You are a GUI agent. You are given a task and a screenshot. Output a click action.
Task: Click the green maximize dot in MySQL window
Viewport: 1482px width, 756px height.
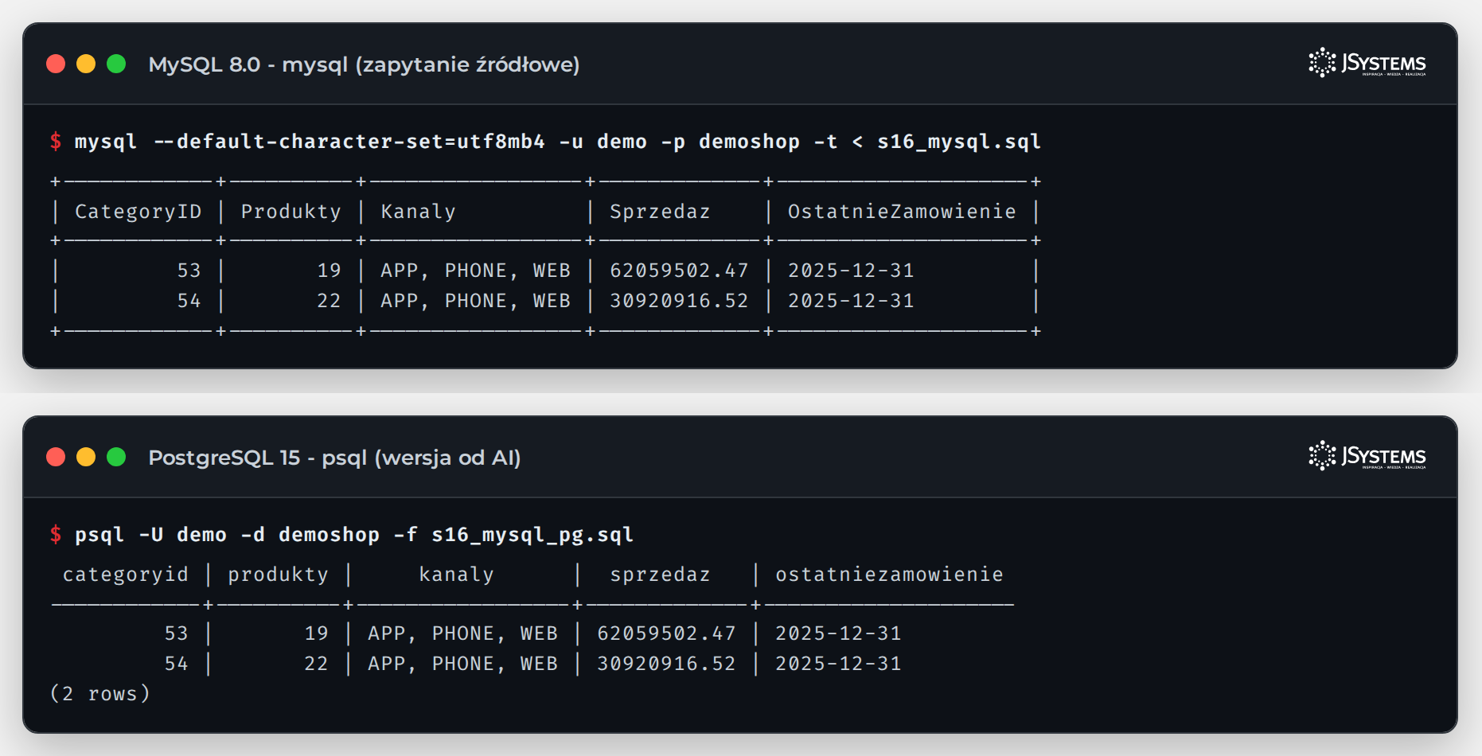coord(116,64)
